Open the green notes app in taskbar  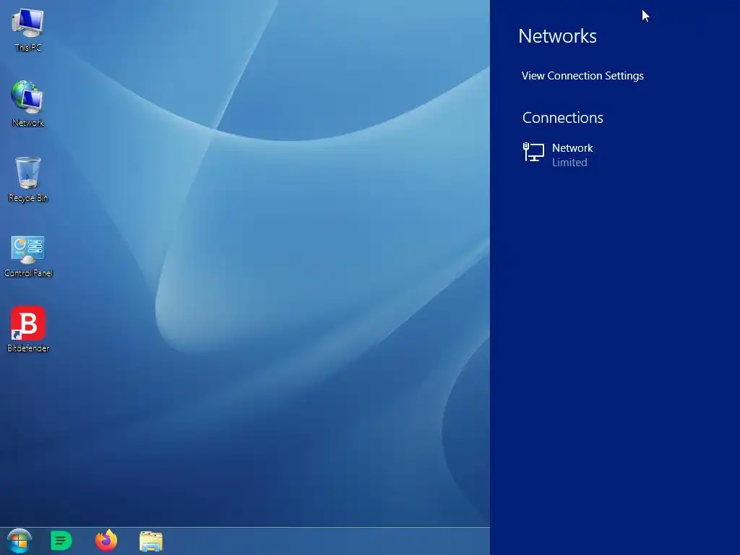[61, 541]
